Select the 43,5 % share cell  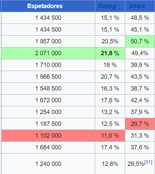point(140,77)
